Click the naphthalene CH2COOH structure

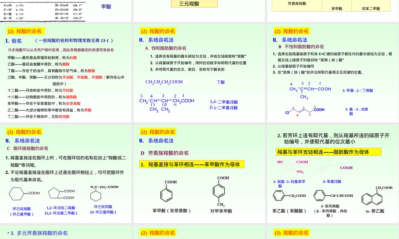(376, 195)
